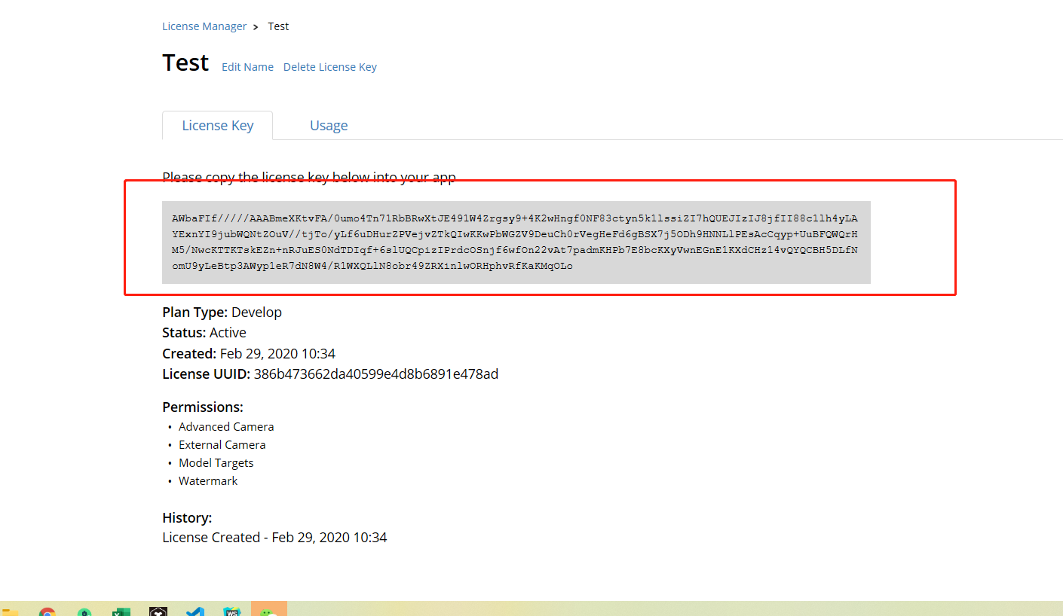Open WeChat from the taskbar
The width and height of the screenshot is (1063, 616).
(x=269, y=609)
